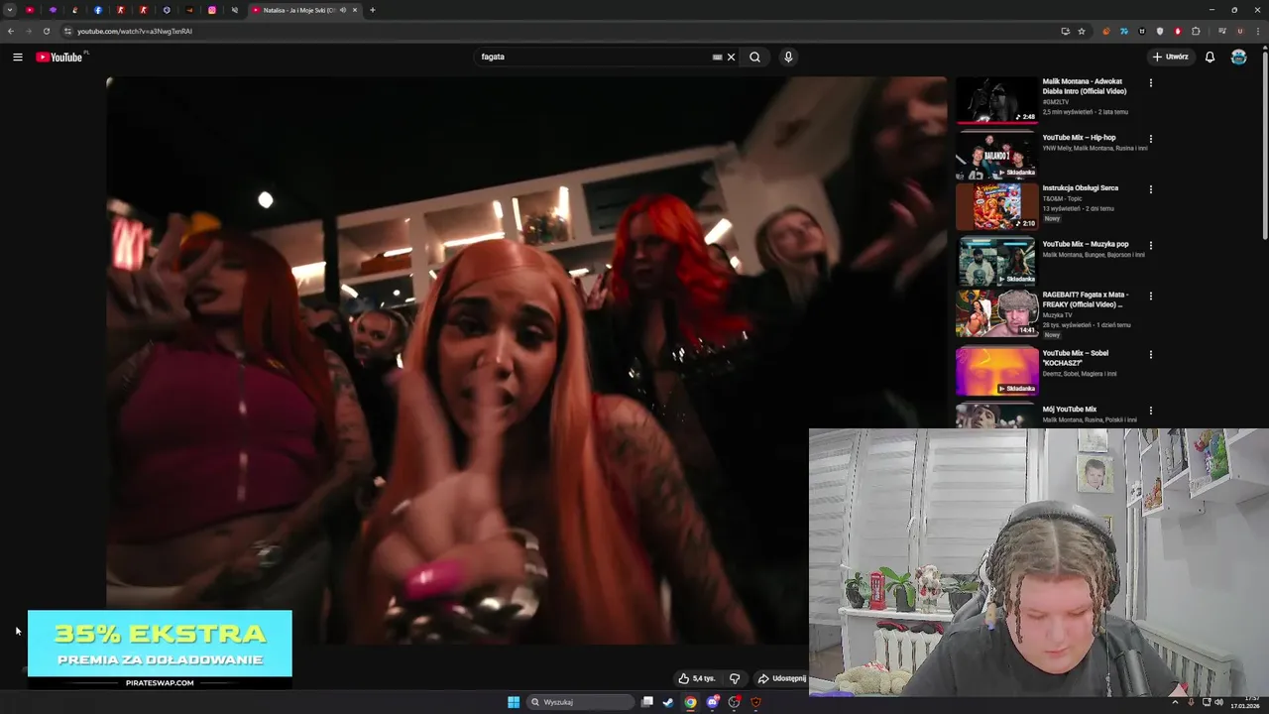Open YouTube notifications bell
The height and width of the screenshot is (714, 1269).
coord(1210,57)
